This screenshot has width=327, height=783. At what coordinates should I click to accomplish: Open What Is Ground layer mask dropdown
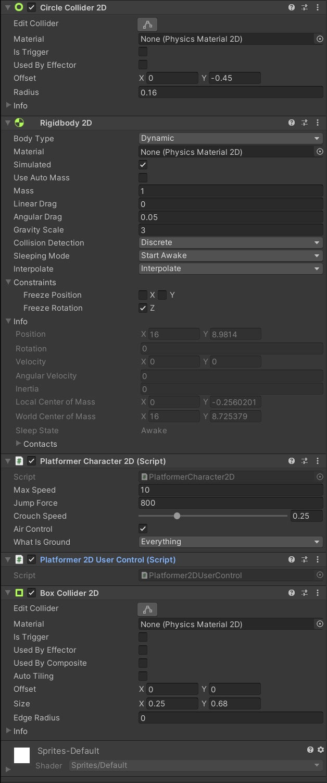click(x=231, y=542)
